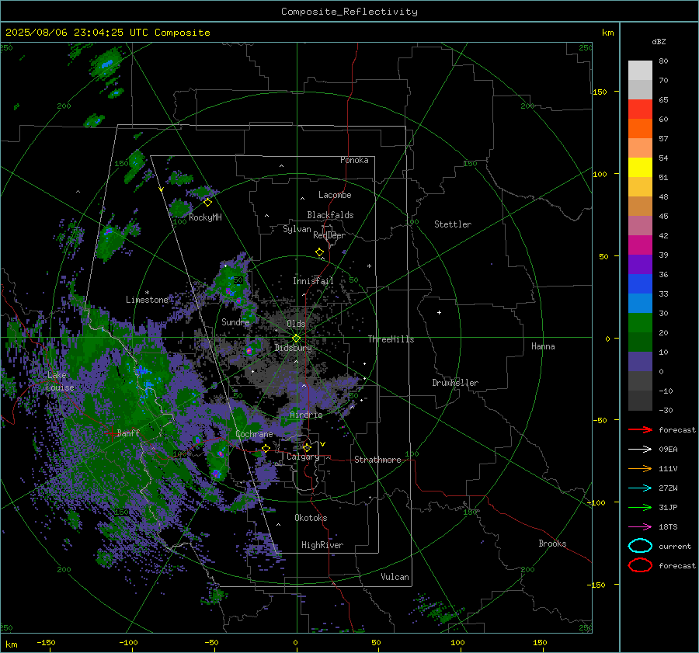Select the slate-purple swatch between 10 and 0 dBZ
This screenshot has width=699, height=653.
pyautogui.click(x=640, y=362)
